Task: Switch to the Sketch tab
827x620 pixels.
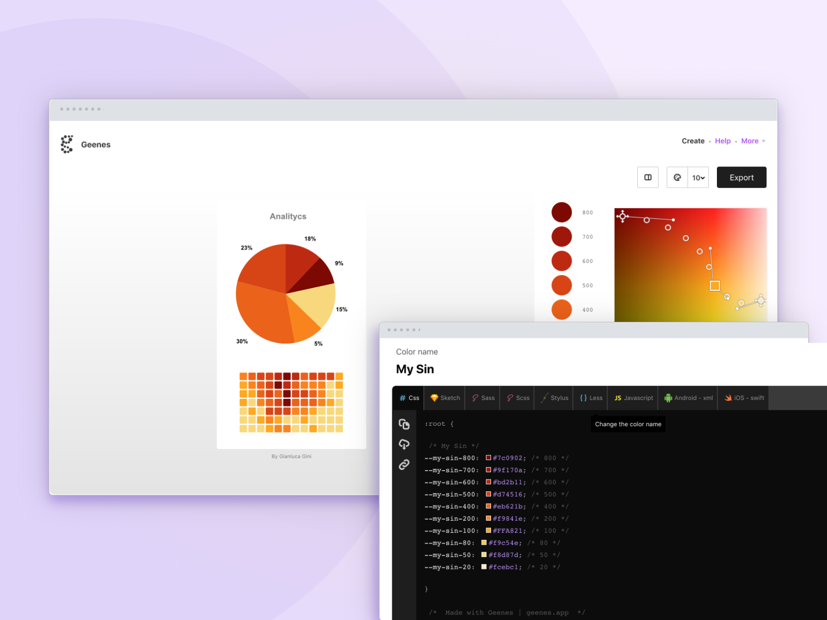Action: click(x=445, y=398)
